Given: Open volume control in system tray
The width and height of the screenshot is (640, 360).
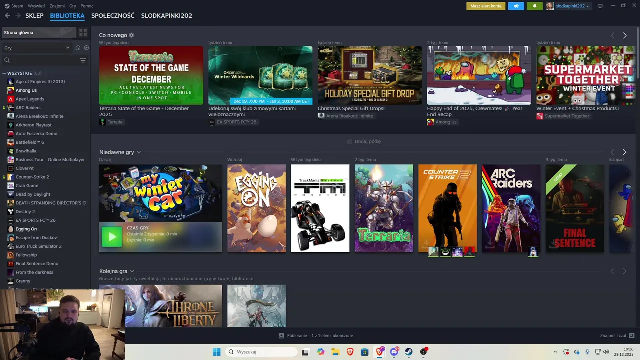Looking at the screenshot, I should pos(606,352).
